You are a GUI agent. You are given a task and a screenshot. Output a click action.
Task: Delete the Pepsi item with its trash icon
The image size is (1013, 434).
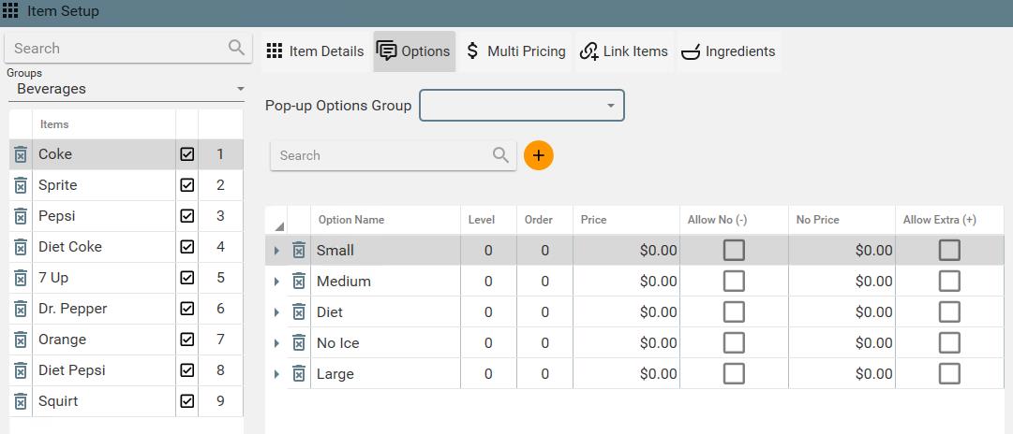coord(21,216)
